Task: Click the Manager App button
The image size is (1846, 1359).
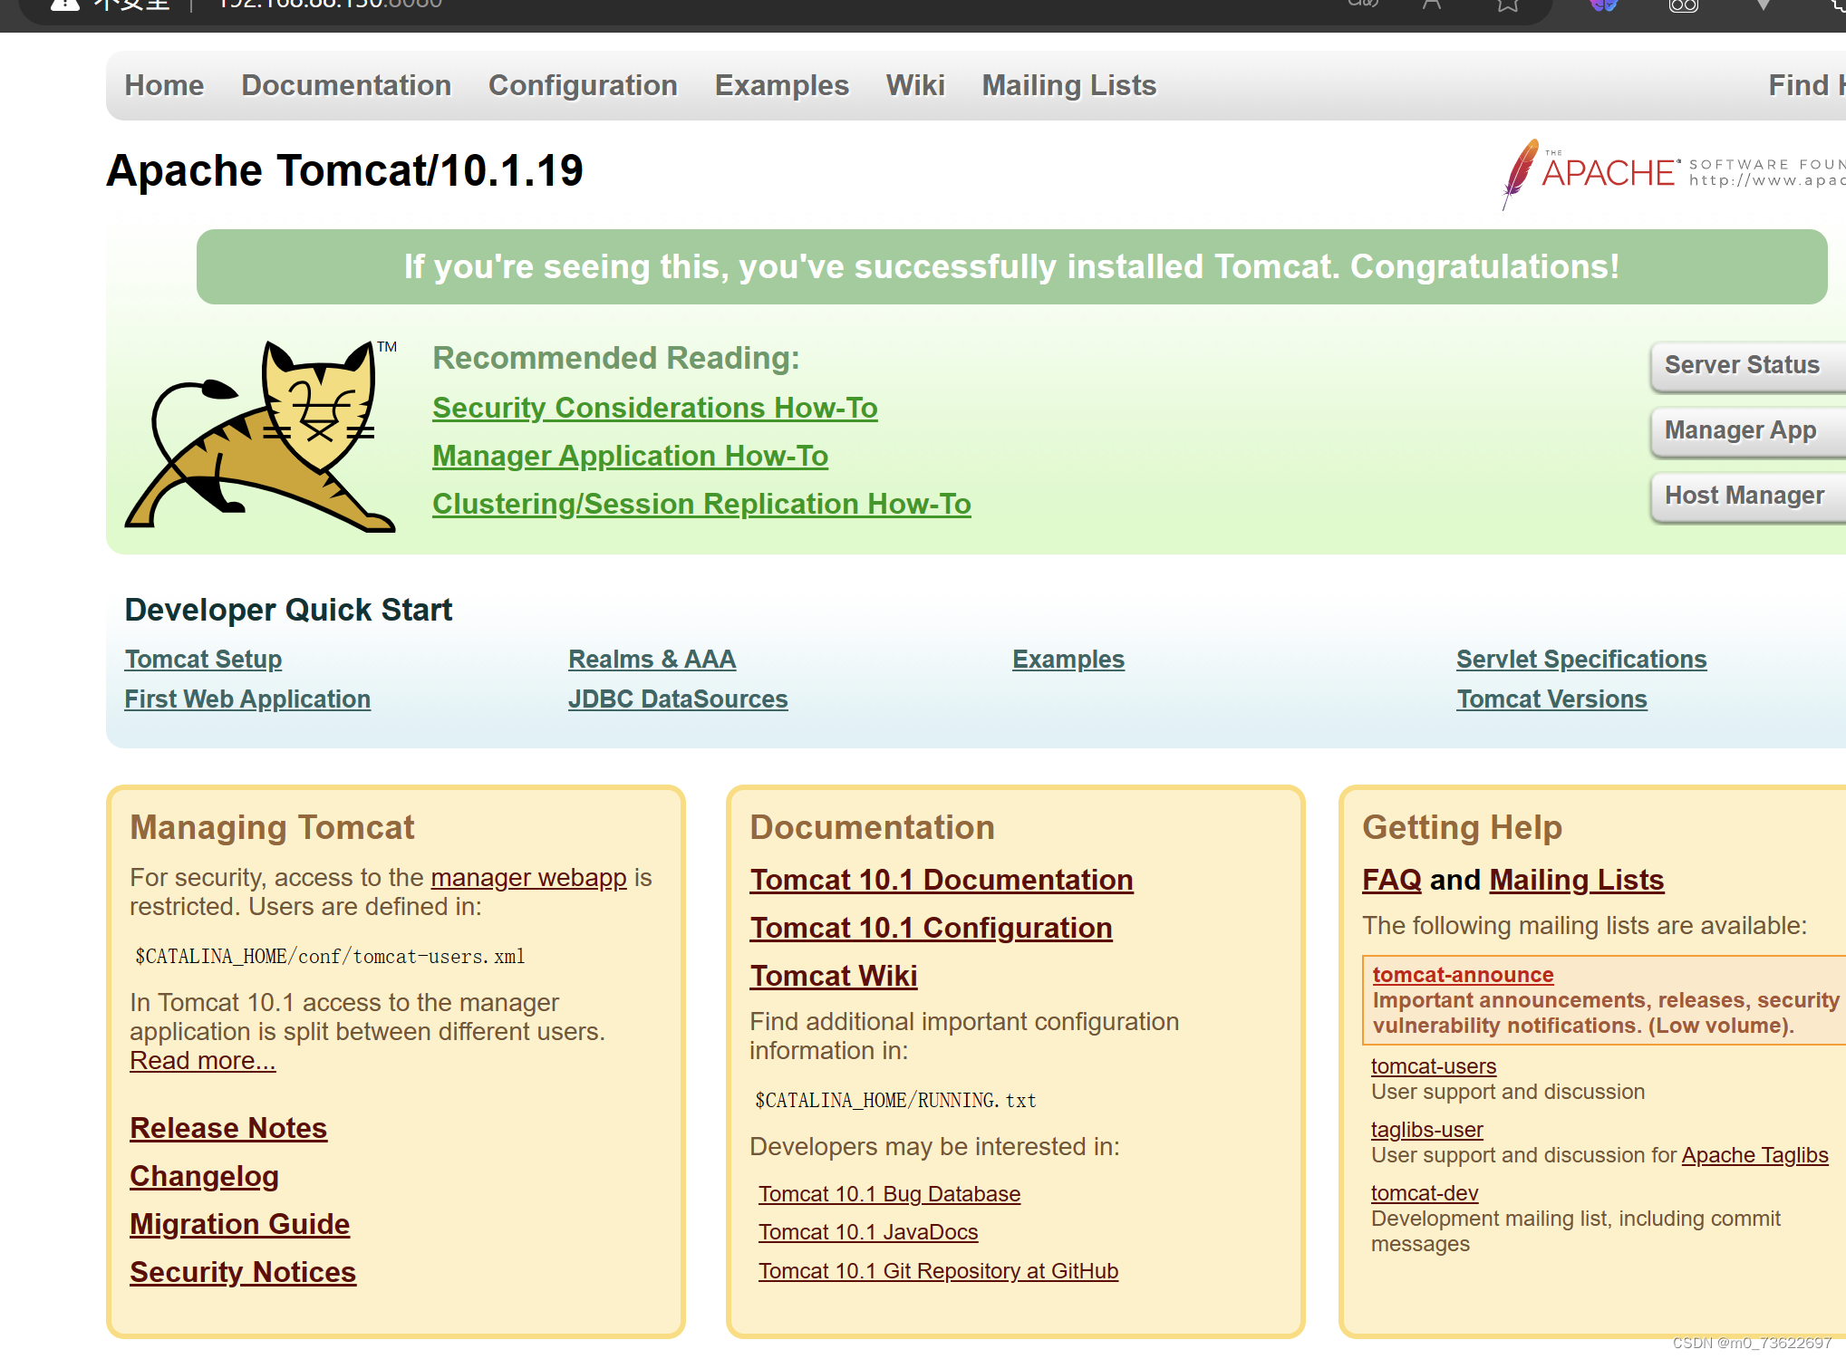Action: coord(1748,430)
